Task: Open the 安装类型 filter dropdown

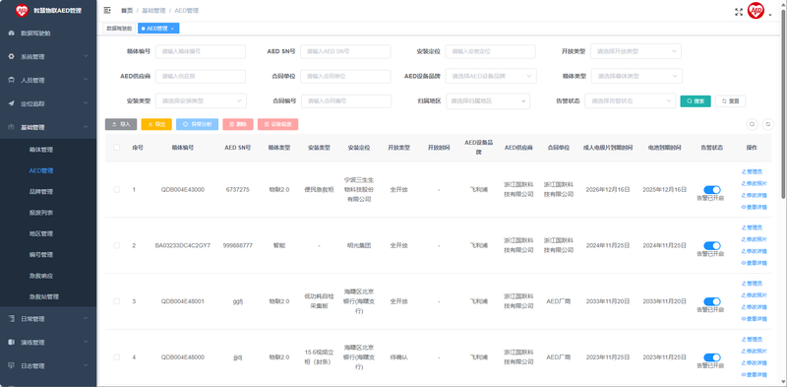Action: [x=201, y=101]
